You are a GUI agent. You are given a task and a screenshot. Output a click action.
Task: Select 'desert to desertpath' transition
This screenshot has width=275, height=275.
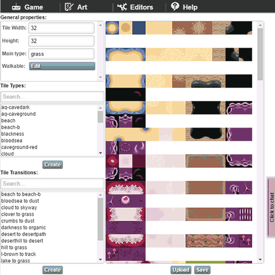pos(24,234)
